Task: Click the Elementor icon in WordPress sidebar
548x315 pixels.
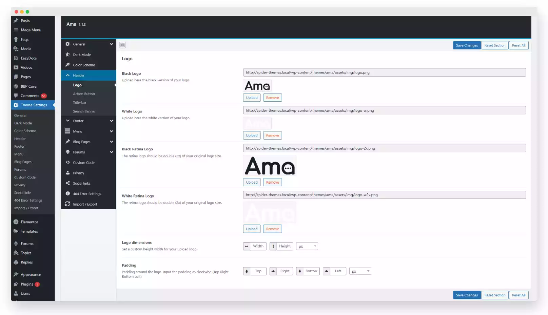Action: click(16, 222)
